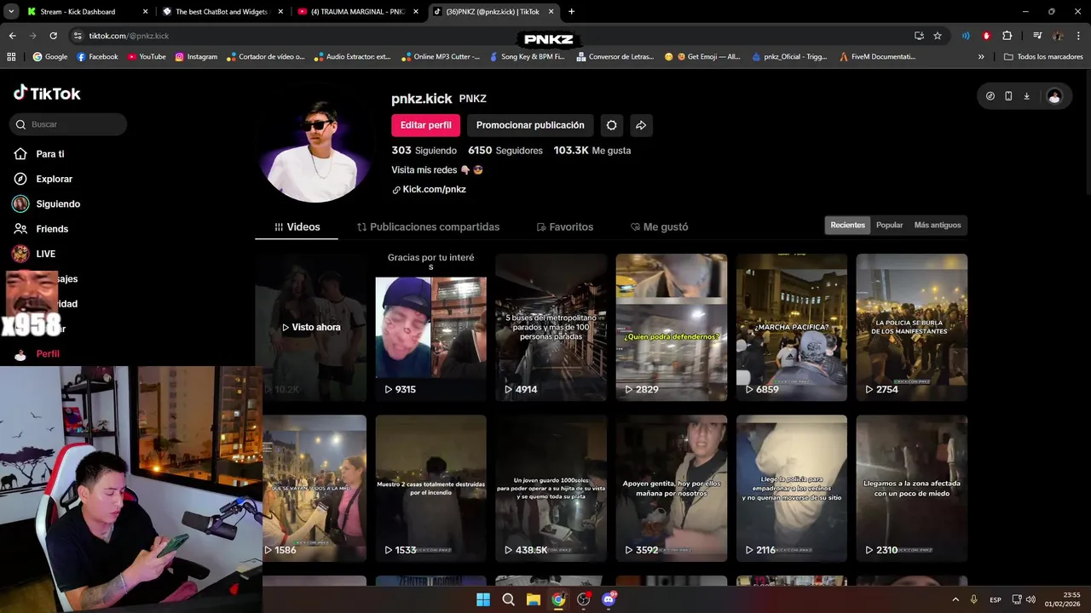Screen dimensions: 1091x613
Task: Select the Más antiguos sort option
Action: (x=938, y=226)
